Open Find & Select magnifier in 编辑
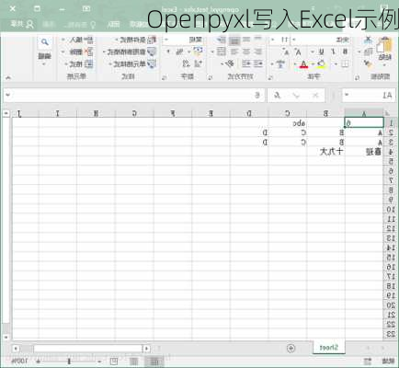Viewport: 399px width, 368px height. [45, 42]
